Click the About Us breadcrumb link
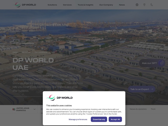 pos(26,52)
